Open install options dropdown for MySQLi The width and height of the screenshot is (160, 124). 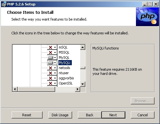(55, 63)
